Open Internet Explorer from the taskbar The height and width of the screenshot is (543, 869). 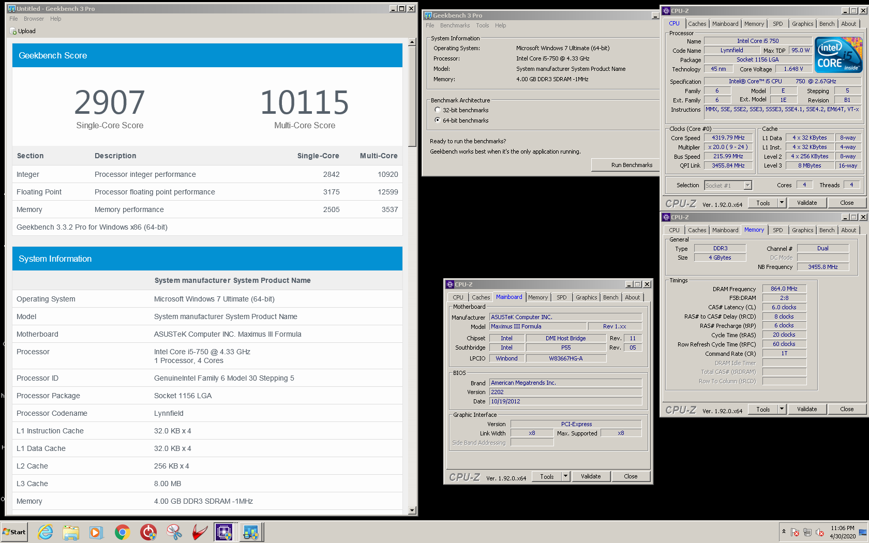tap(46, 532)
